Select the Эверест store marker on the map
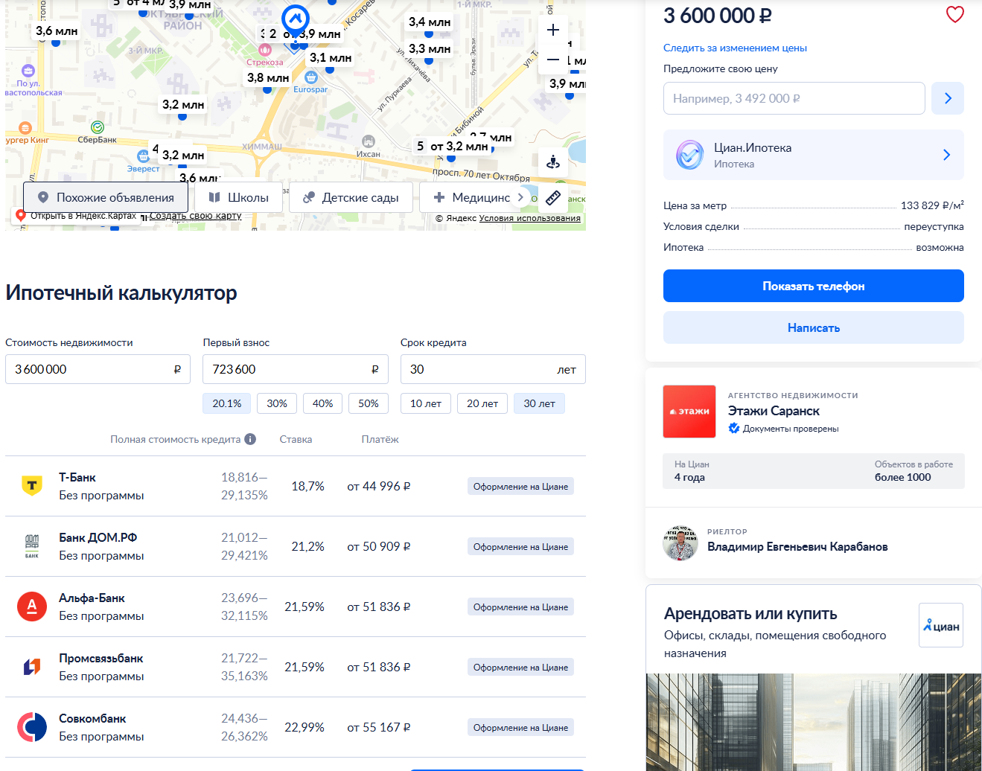 (143, 156)
